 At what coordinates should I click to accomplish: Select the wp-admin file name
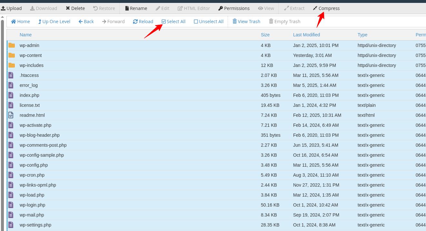click(29, 45)
